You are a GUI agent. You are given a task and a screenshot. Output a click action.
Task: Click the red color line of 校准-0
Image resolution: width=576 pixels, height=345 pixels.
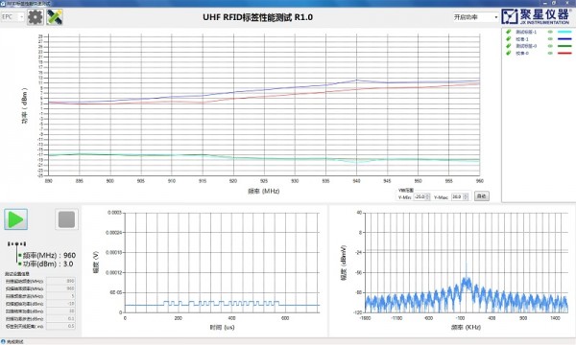pyautogui.click(x=564, y=53)
